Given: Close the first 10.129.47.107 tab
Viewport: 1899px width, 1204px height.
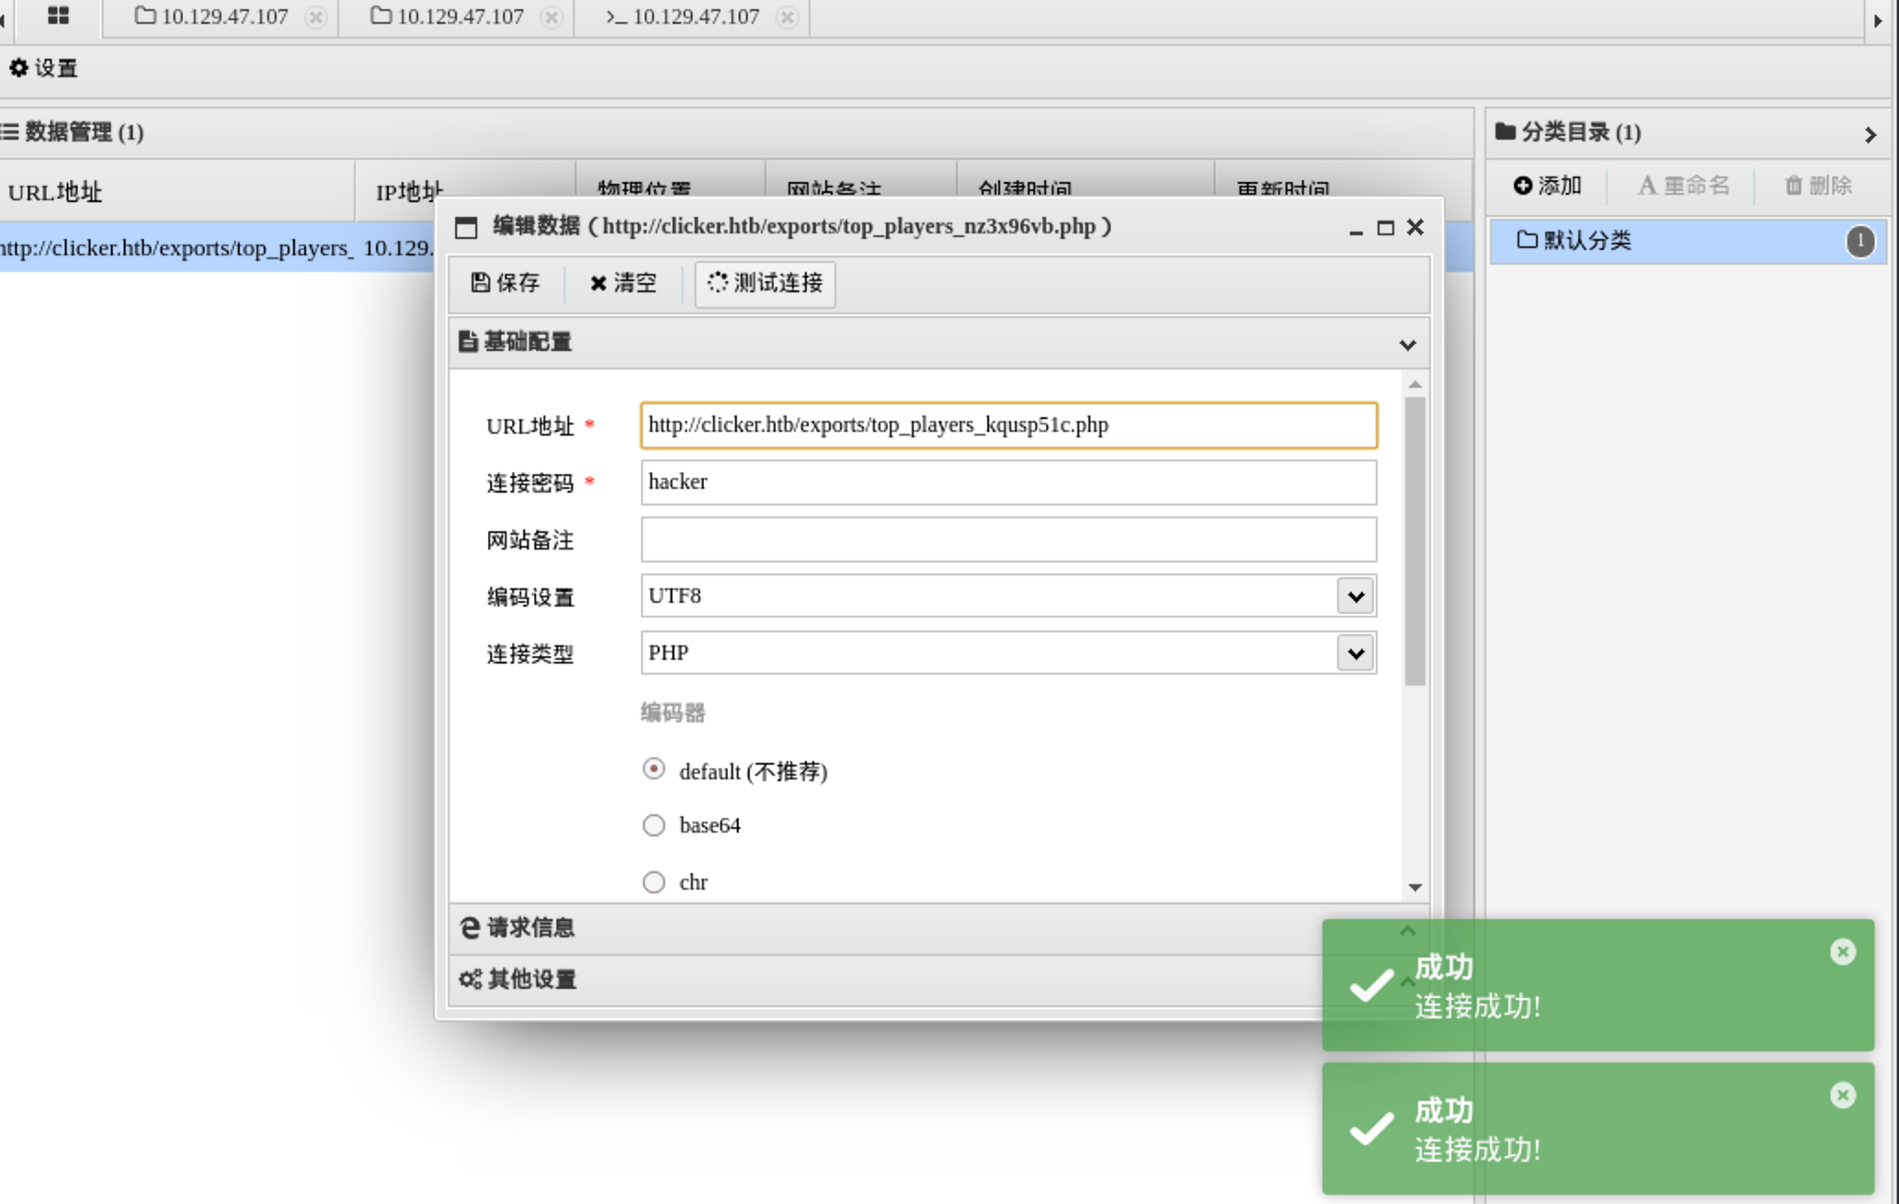Looking at the screenshot, I should pos(315,17).
